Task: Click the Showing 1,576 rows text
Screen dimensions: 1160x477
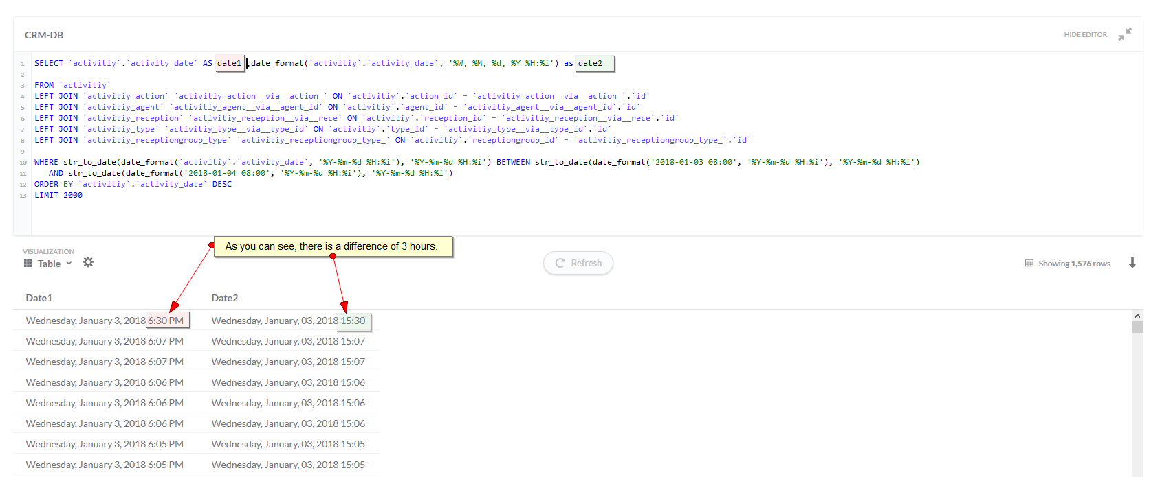Action: pos(1074,264)
